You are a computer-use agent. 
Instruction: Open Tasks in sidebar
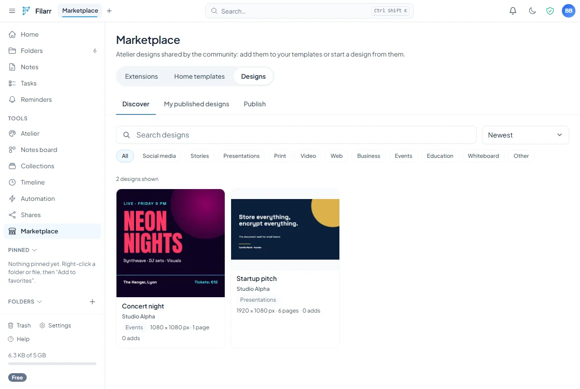pyautogui.click(x=52, y=83)
